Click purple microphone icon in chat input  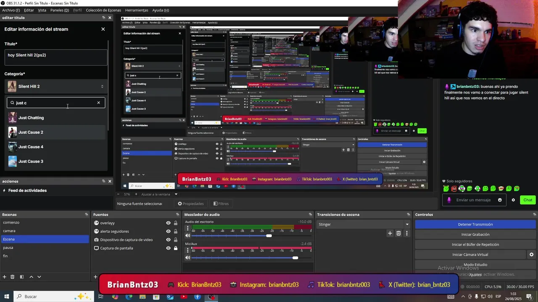449,200
